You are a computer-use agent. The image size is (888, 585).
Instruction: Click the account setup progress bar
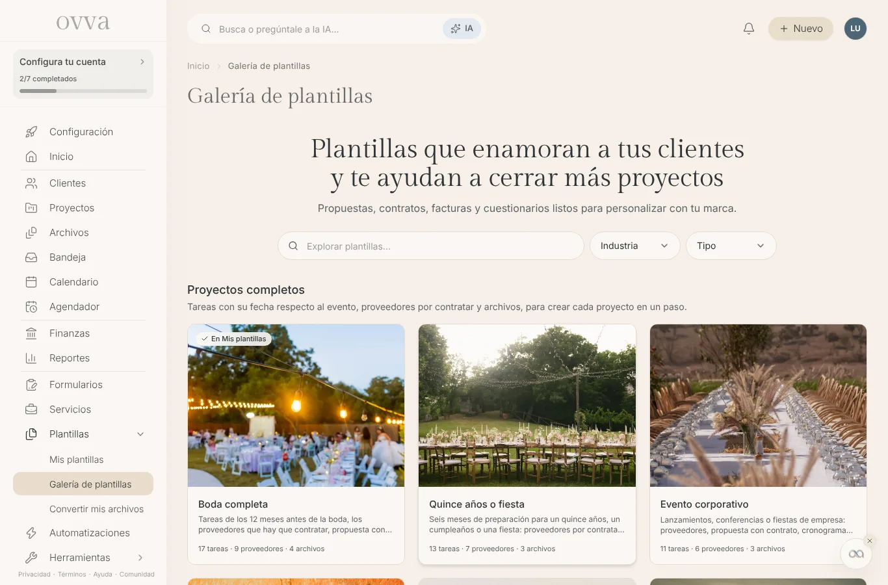coord(83,91)
